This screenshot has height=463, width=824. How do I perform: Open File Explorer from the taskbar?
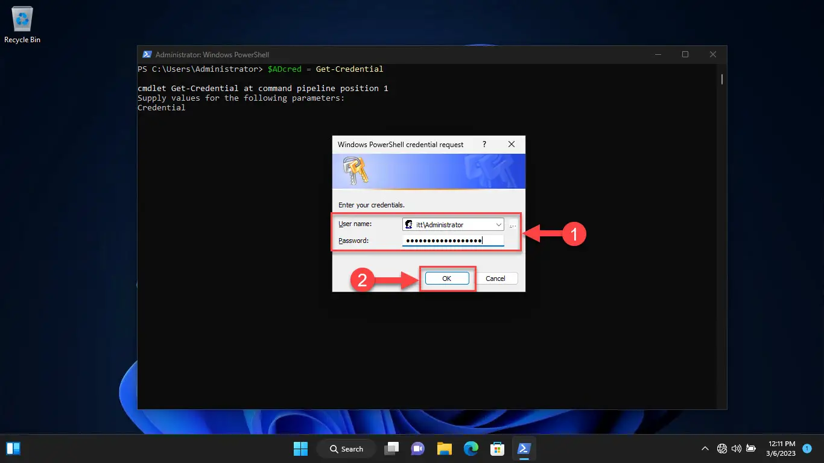445,449
